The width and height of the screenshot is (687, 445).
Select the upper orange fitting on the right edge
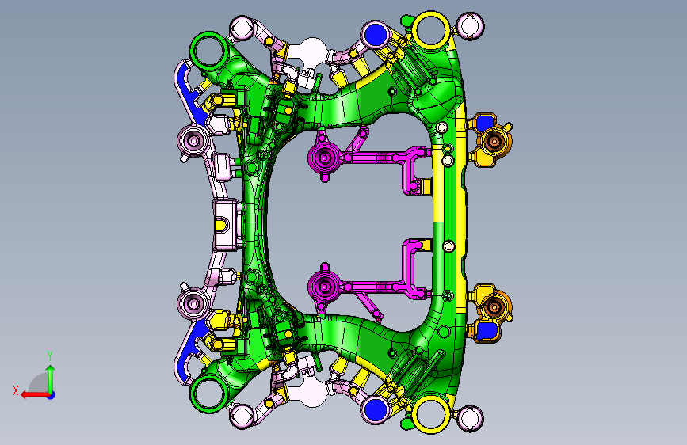490,140
